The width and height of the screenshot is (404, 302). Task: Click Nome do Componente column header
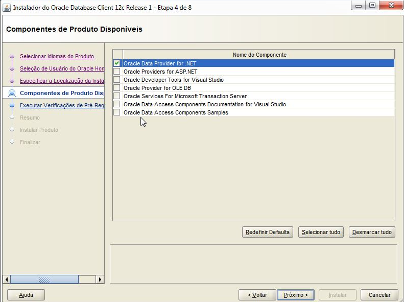259,55
